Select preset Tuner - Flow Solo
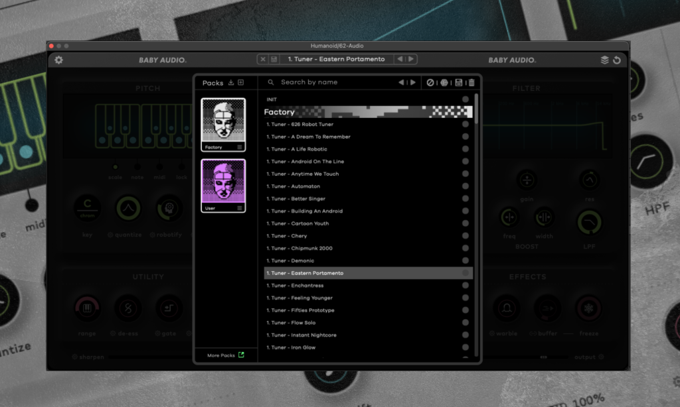 [x=293, y=323]
